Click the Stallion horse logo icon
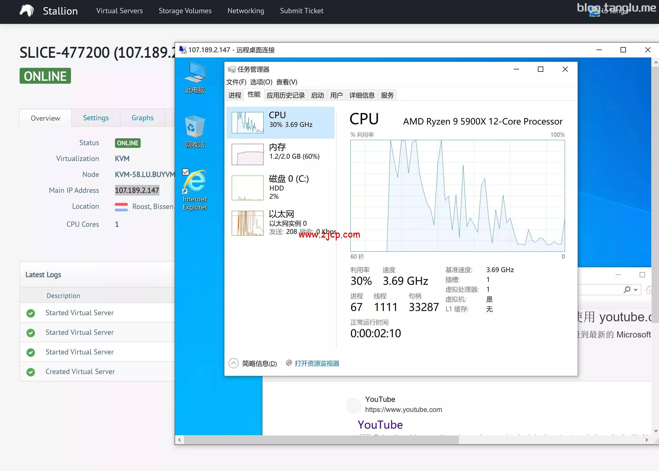This screenshot has width=659, height=471. click(27, 11)
